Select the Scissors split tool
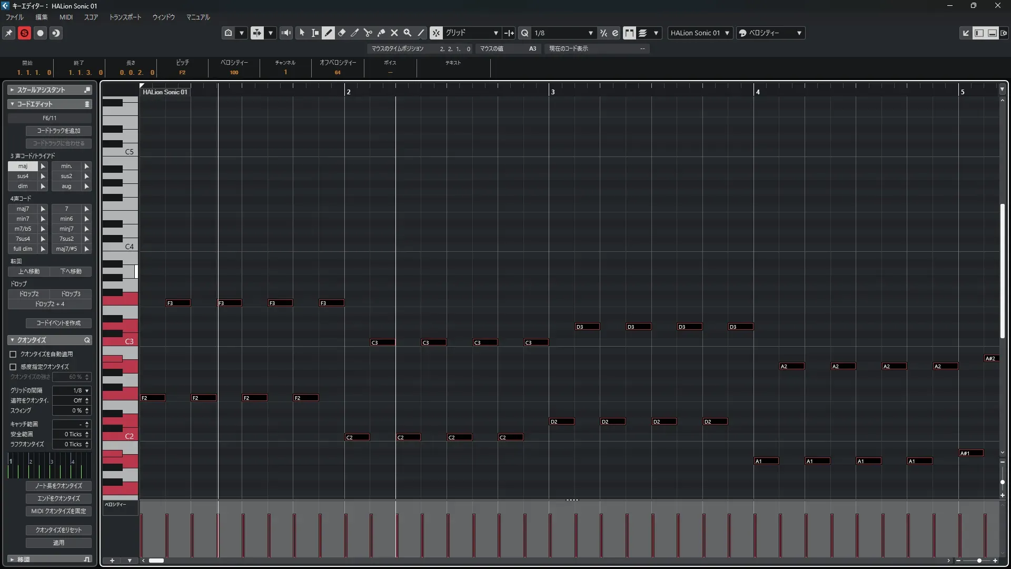Viewport: 1011px width, 569px height. (x=368, y=33)
